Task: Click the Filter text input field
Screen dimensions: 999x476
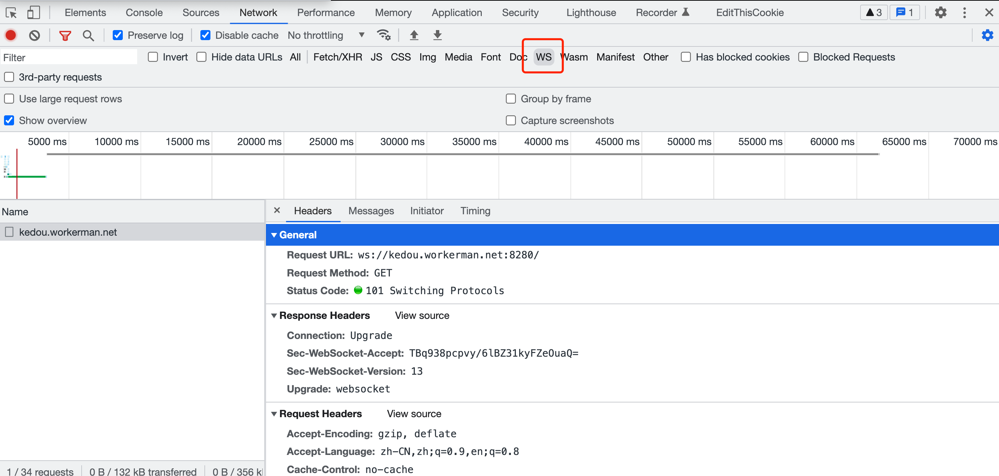Action: click(69, 57)
